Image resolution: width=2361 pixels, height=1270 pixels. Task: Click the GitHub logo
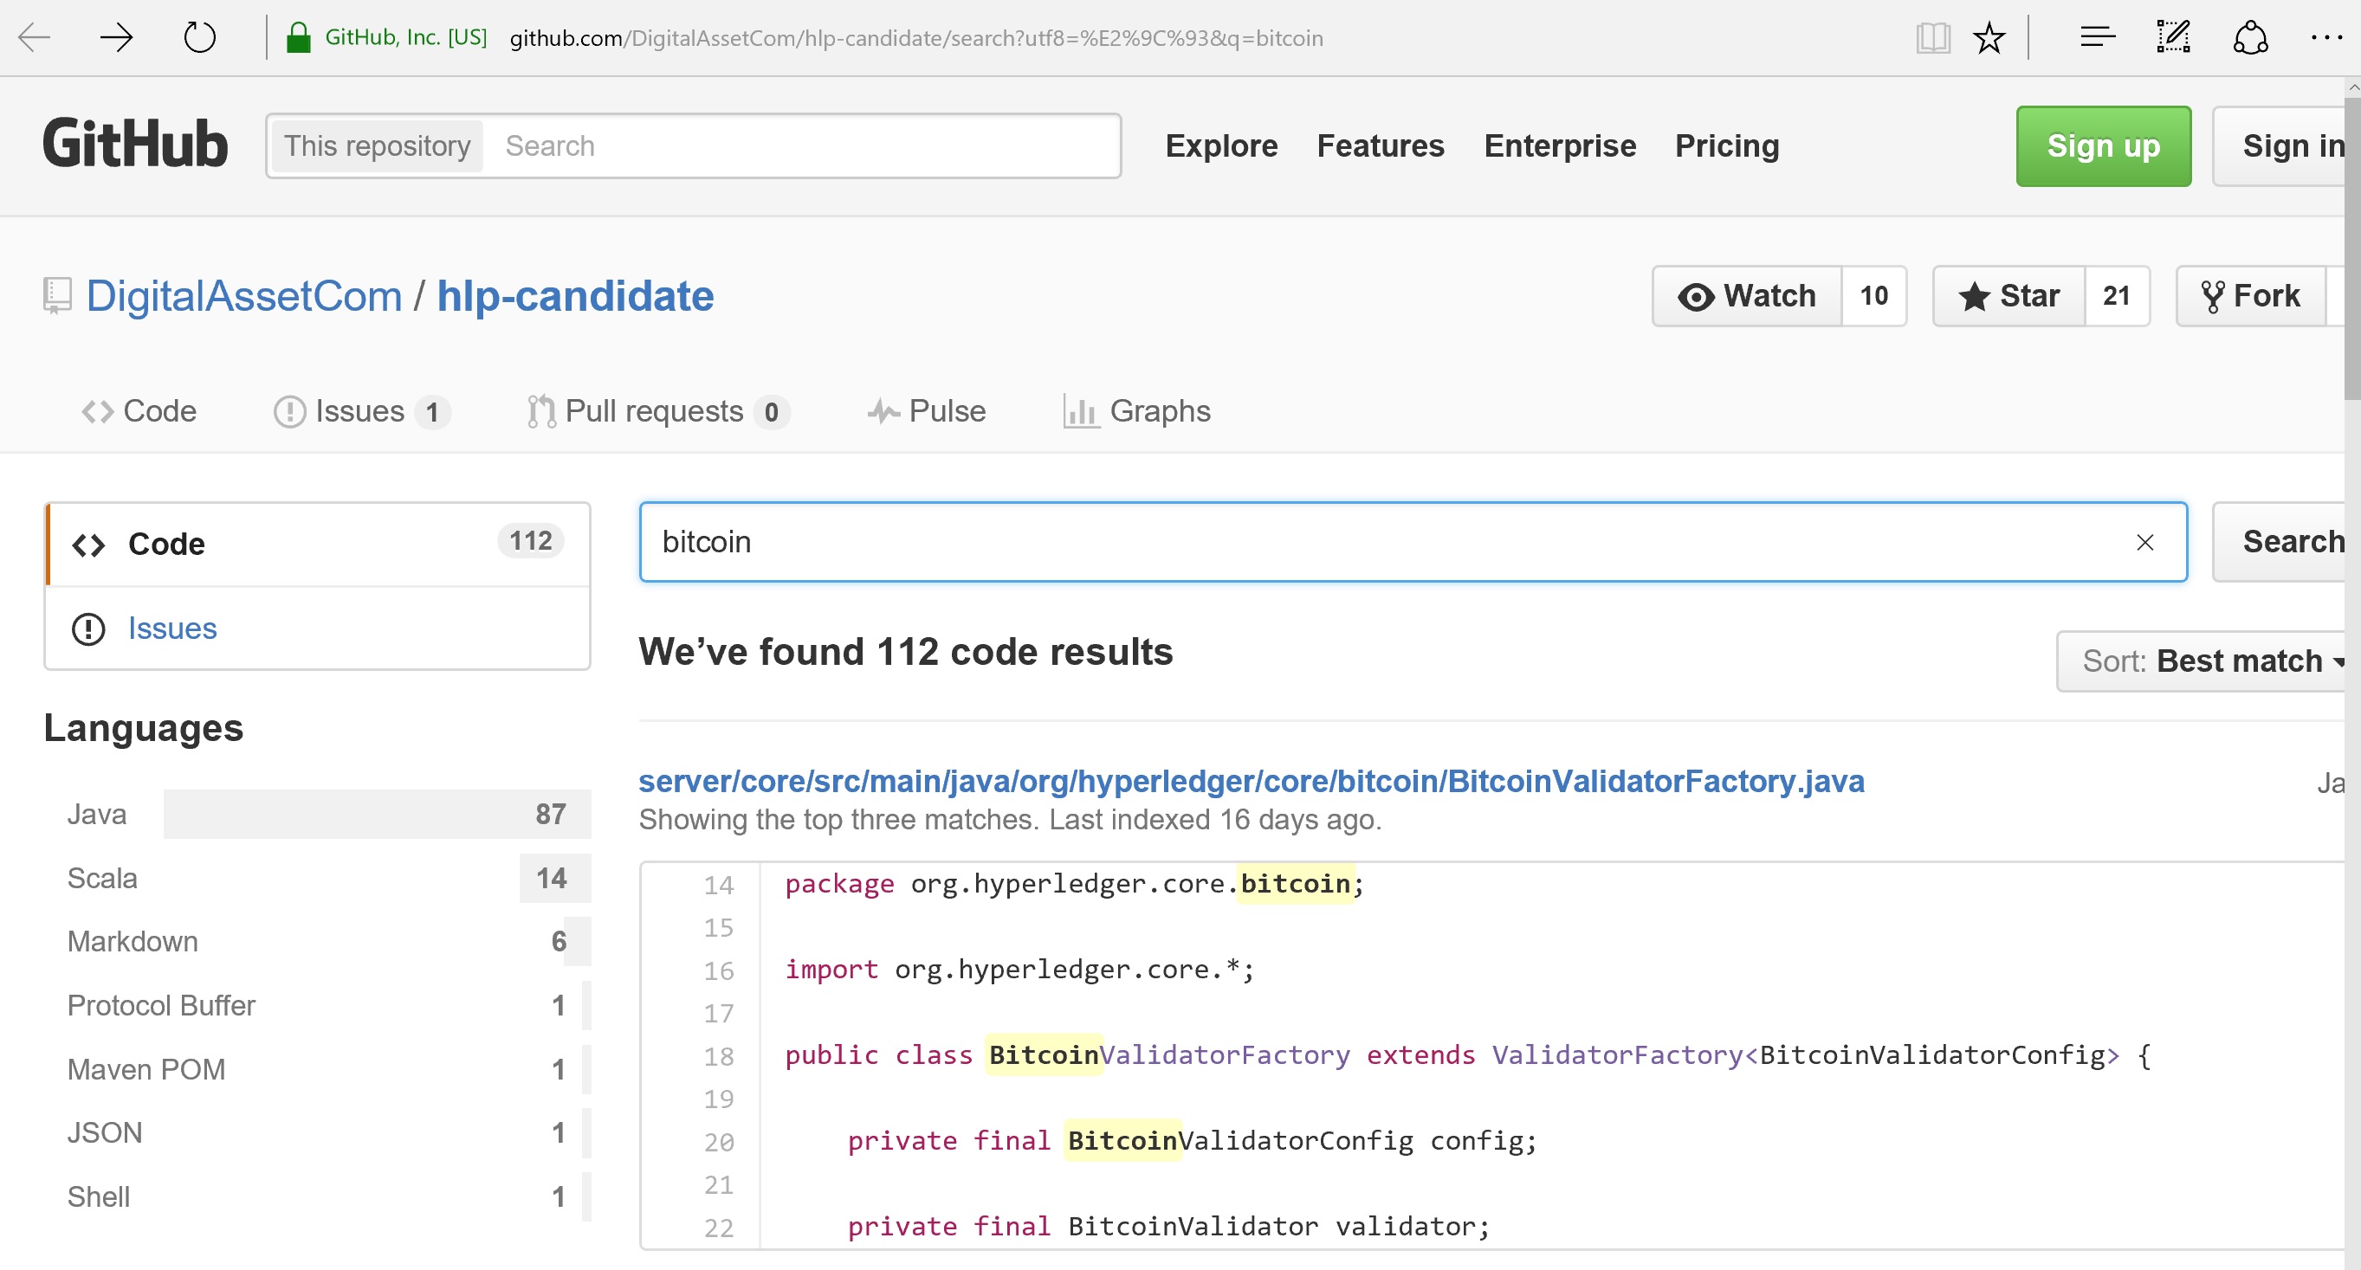tap(135, 145)
